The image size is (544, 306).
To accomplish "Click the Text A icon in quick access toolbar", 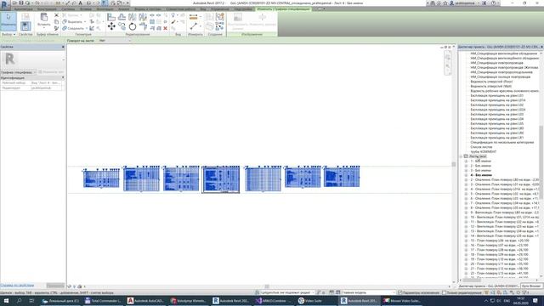I will point(80,3).
